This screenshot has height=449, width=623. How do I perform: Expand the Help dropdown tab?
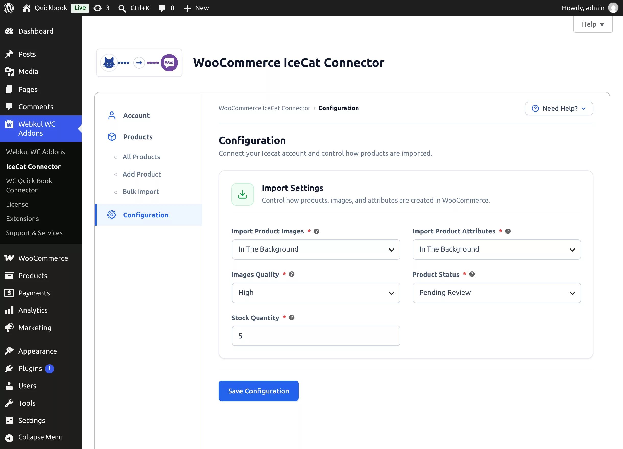(x=593, y=24)
